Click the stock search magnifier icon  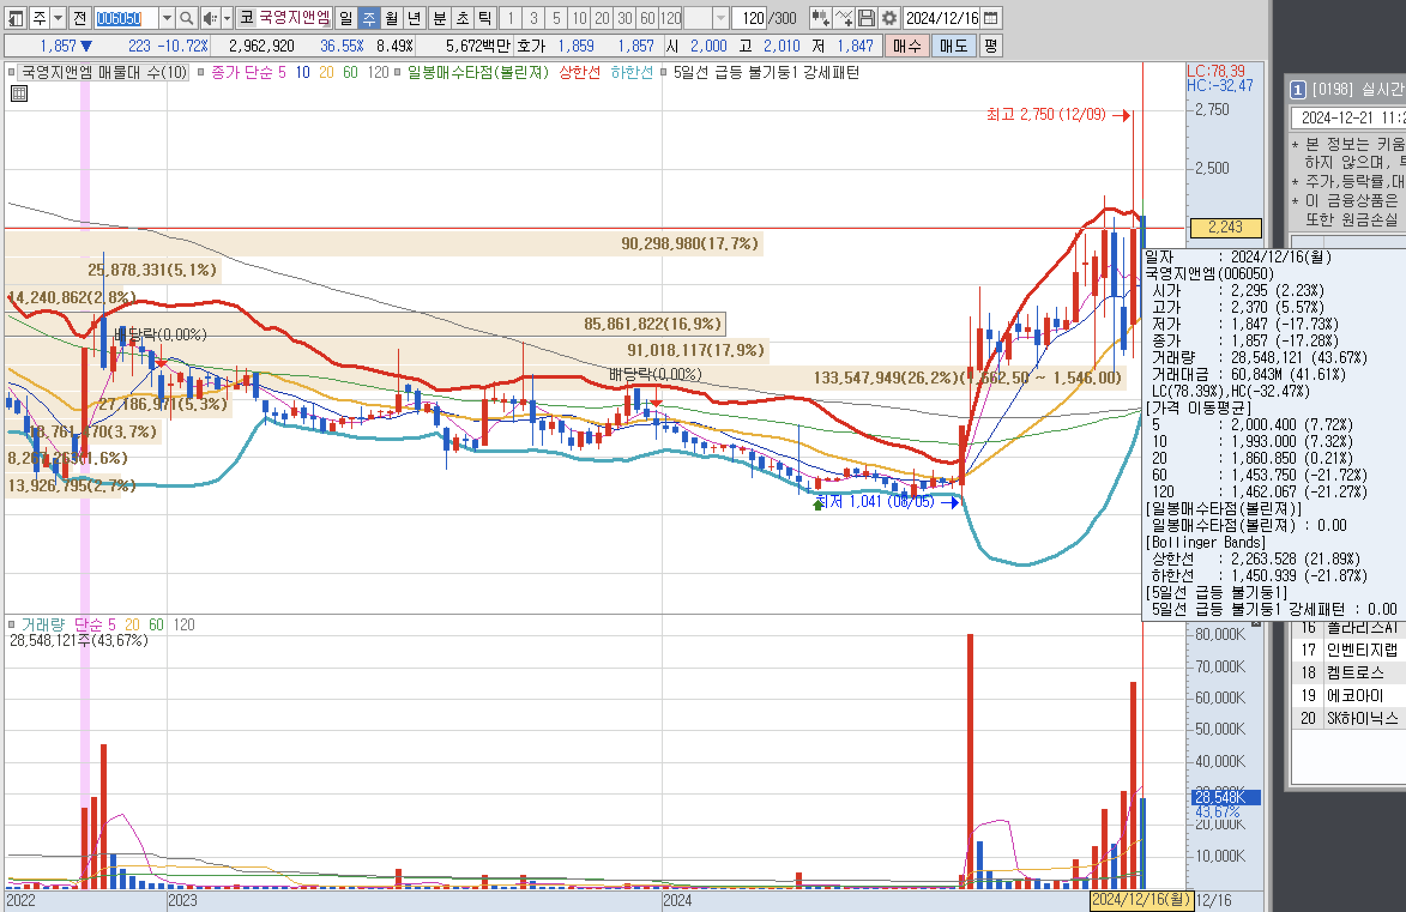(186, 19)
